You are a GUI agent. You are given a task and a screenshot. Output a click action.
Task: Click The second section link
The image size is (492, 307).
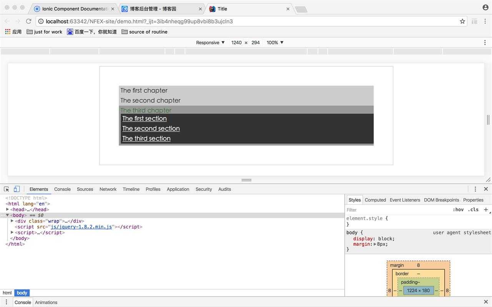point(151,129)
